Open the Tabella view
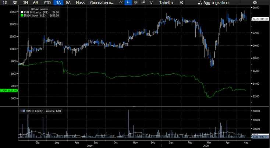The height and width of the screenshot is (148, 270). [x=166, y=3]
